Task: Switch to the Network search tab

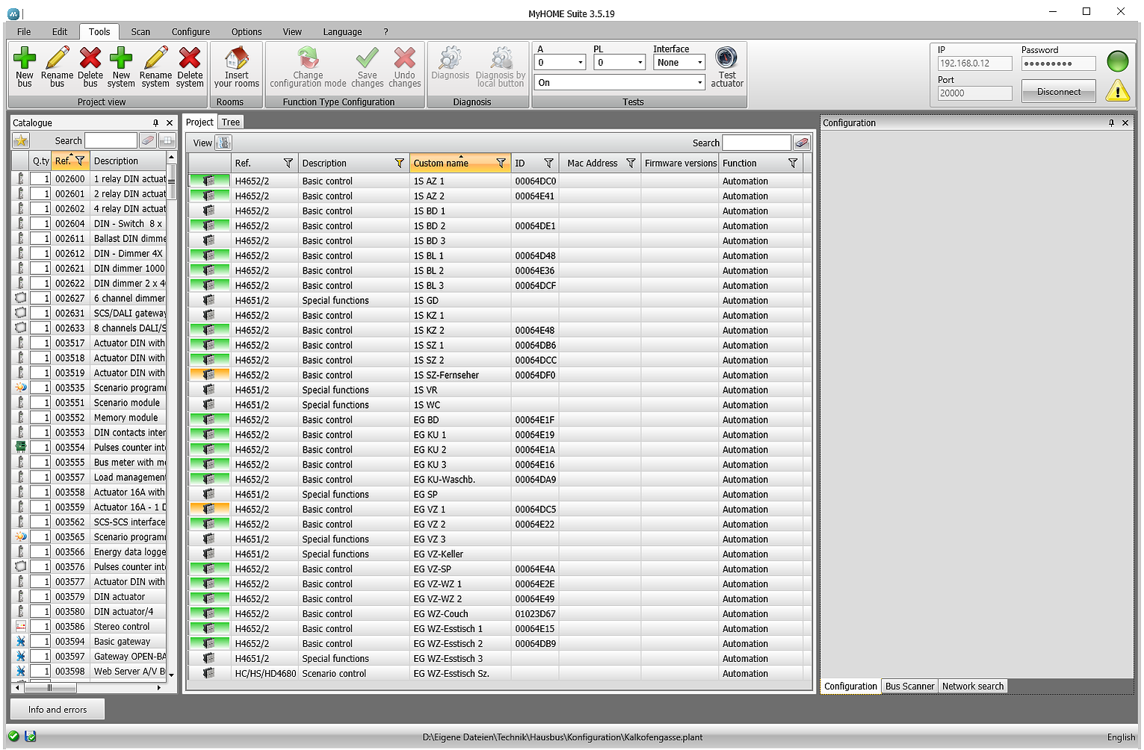Action: click(x=973, y=687)
